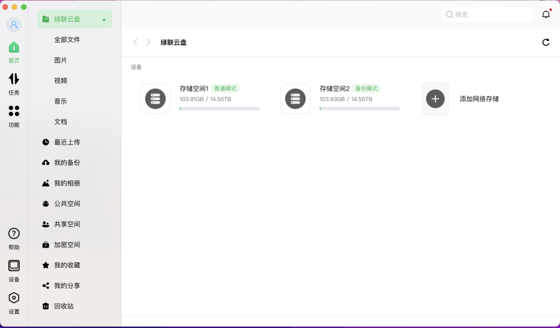Click the 103.93GB / 14.55TB capacity text
Screen dimensions: 560x328
346,99
